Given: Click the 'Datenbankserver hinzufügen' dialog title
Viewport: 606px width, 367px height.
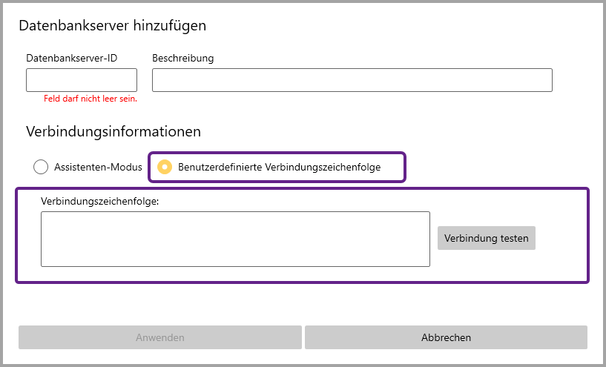Looking at the screenshot, I should tap(112, 25).
